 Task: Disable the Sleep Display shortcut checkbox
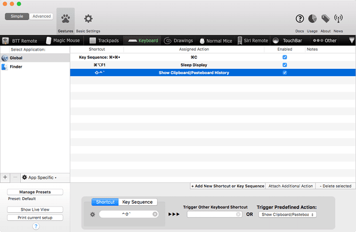285,65
